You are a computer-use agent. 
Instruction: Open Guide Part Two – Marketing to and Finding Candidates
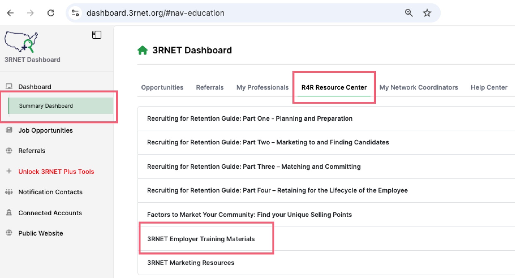tap(326, 142)
